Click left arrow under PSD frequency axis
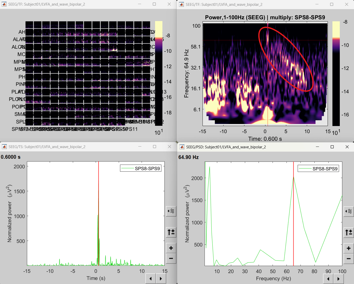 [x=328, y=279]
